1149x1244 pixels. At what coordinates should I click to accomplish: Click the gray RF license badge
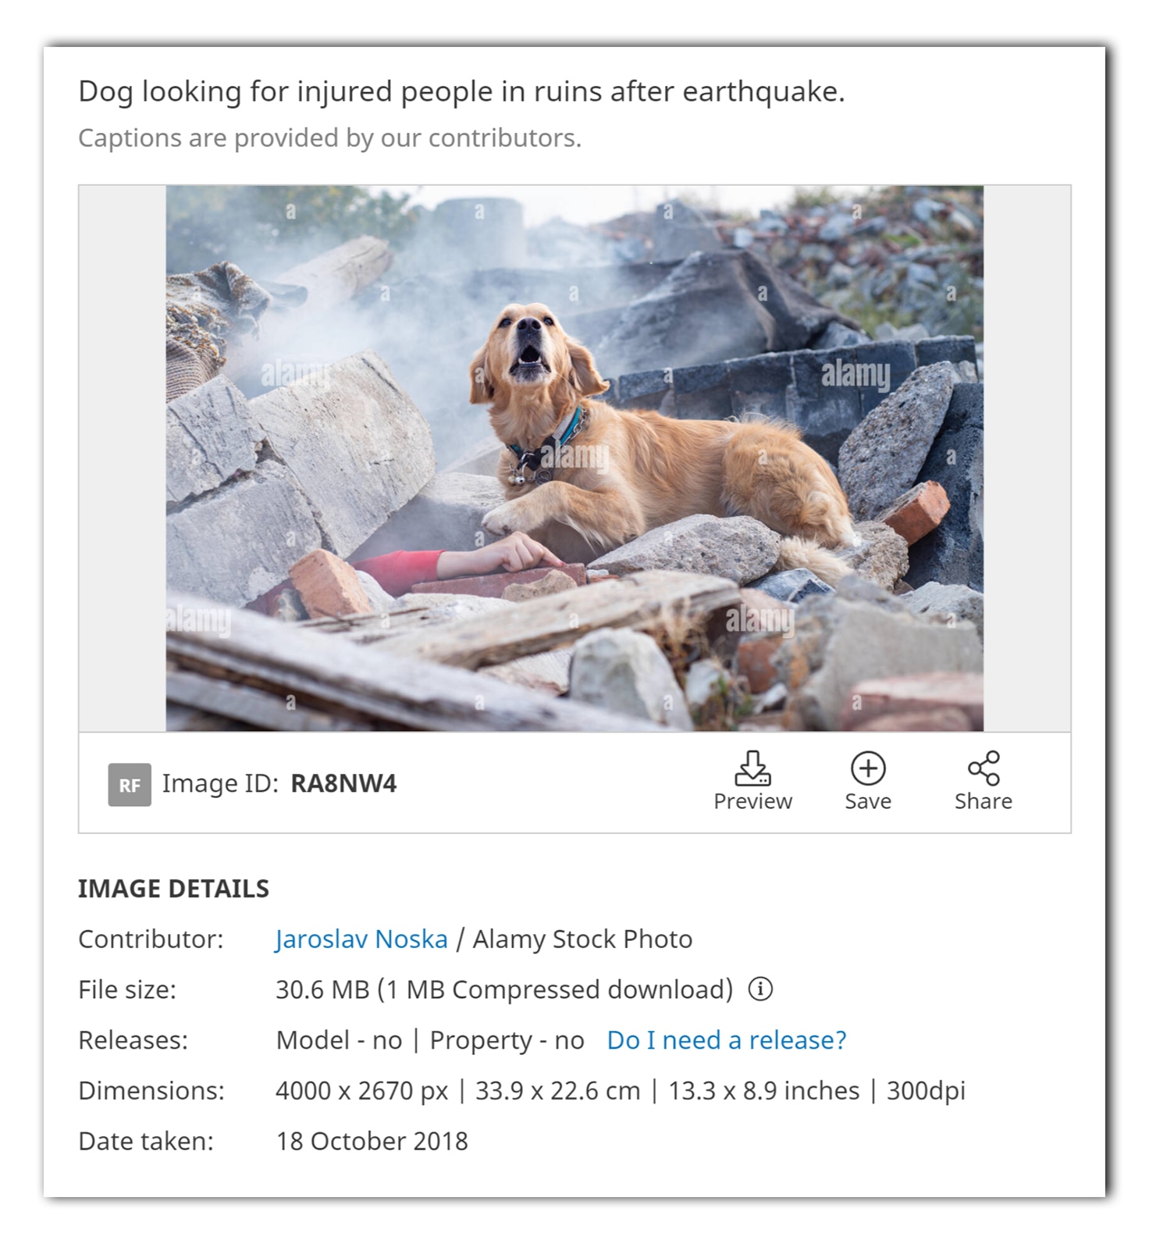pos(130,784)
